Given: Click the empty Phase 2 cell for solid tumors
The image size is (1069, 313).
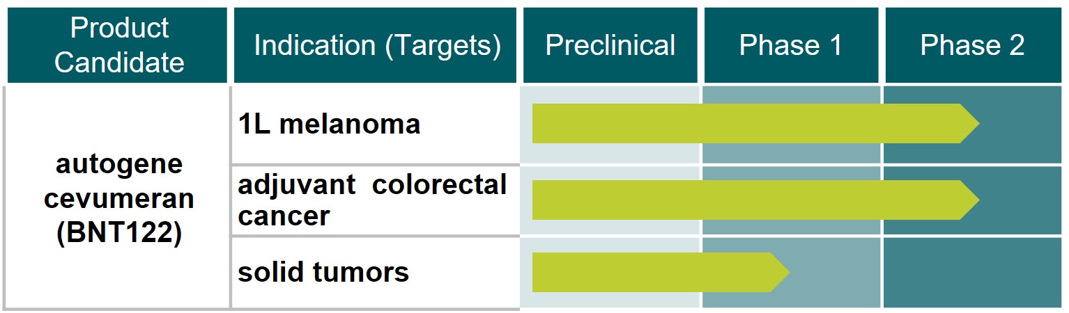Looking at the screenshot, I should tap(974, 272).
